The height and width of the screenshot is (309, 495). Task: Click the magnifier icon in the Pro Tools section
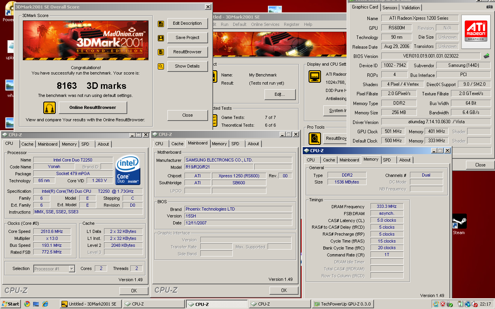(315, 138)
